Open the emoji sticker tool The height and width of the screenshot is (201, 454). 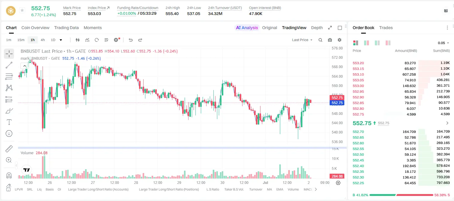click(9, 133)
